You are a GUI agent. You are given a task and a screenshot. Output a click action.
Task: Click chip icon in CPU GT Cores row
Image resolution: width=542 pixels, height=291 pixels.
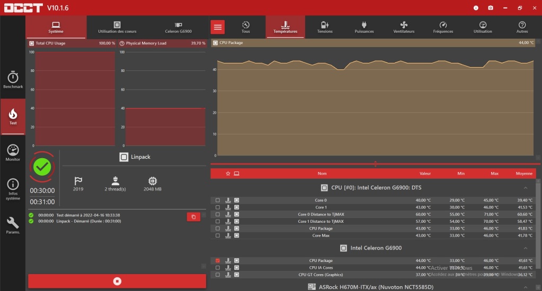point(236,275)
